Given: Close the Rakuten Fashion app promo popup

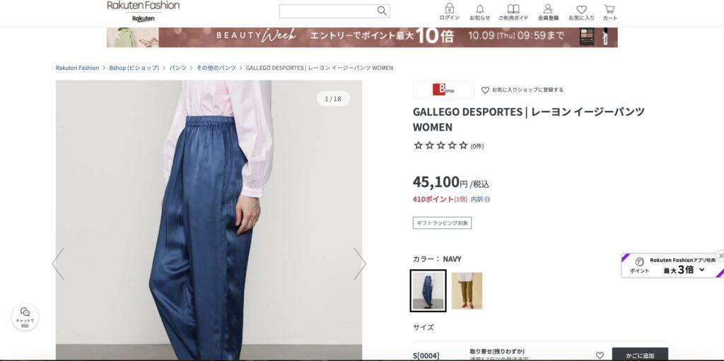Looking at the screenshot, I should point(720,255).
